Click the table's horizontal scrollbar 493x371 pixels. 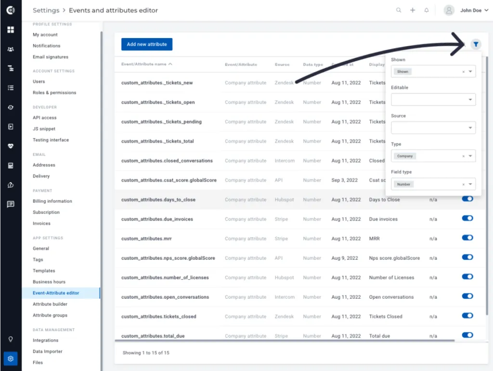[x=285, y=341]
